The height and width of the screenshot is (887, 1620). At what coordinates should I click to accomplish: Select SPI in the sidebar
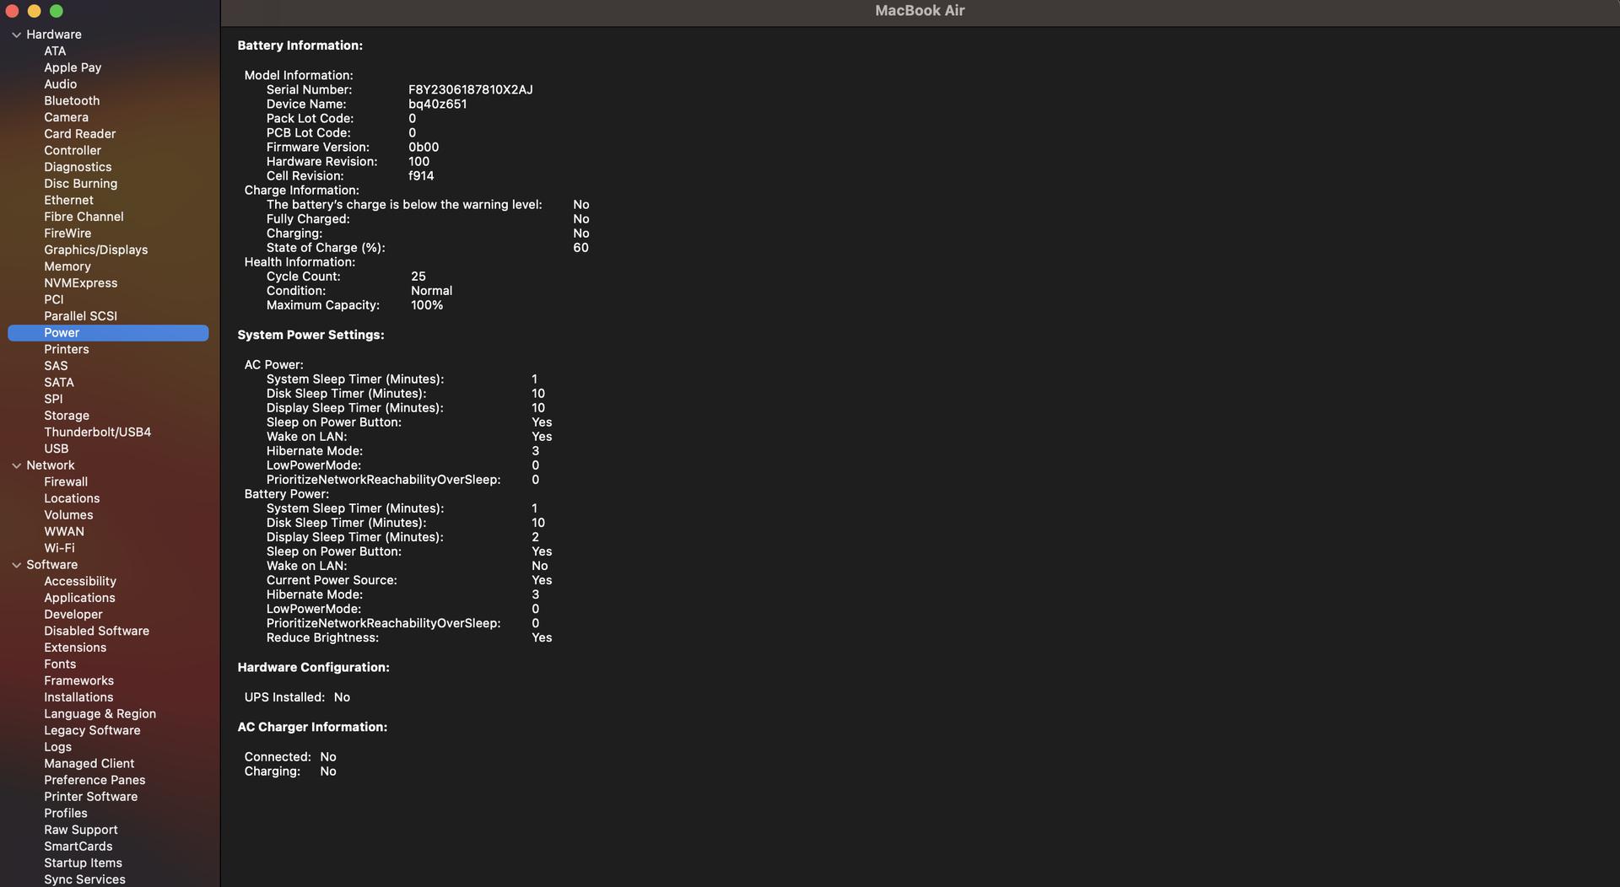pos(53,399)
